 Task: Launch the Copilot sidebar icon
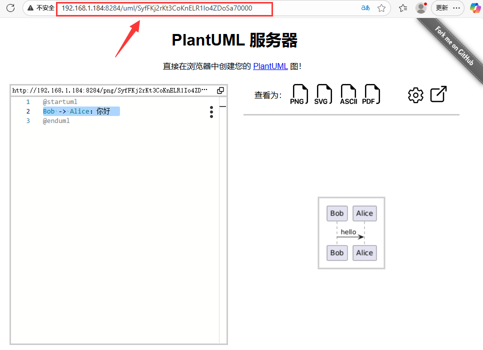tap(475, 8)
